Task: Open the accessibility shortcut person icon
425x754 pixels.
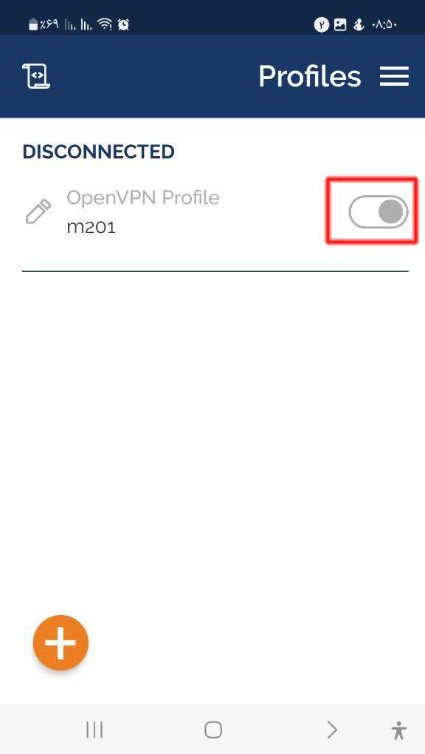Action: (x=398, y=730)
